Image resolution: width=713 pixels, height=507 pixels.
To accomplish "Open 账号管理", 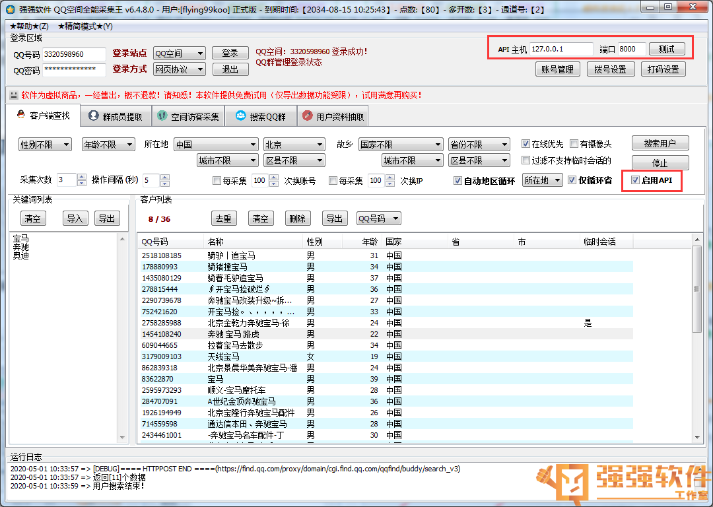I will pos(557,69).
